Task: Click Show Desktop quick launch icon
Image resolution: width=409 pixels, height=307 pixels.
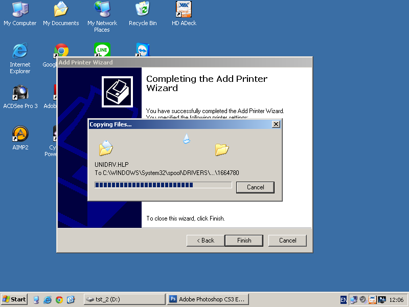Action: click(x=36, y=299)
